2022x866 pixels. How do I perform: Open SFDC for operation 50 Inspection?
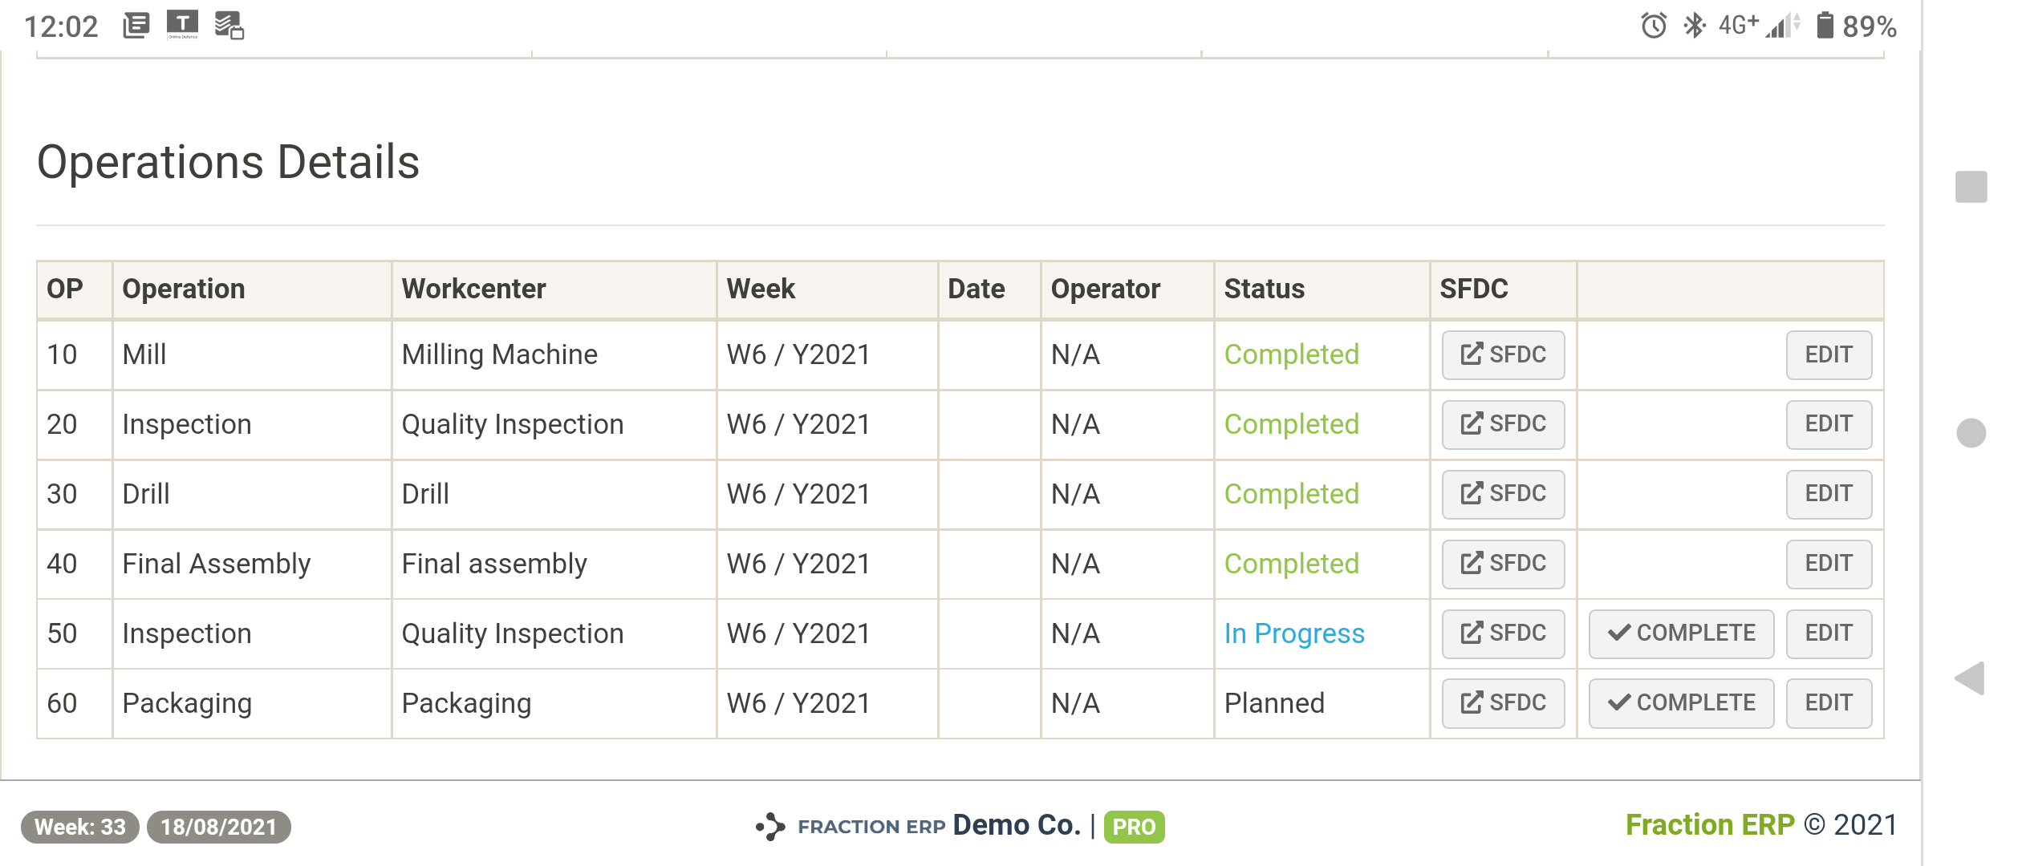pos(1502,633)
